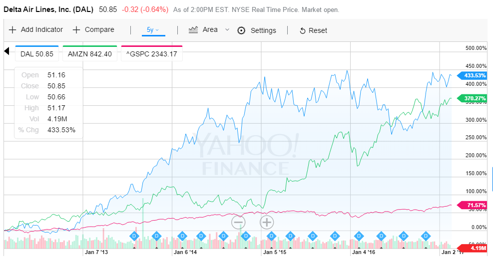
Task: Click the header price 50.85 beside the title
Action: pyautogui.click(x=108, y=9)
